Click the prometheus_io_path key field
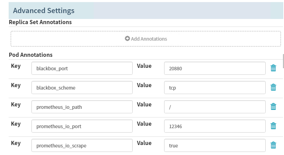284x155 pixels. (82, 107)
